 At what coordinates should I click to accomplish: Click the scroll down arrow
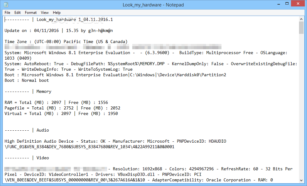click(301, 180)
